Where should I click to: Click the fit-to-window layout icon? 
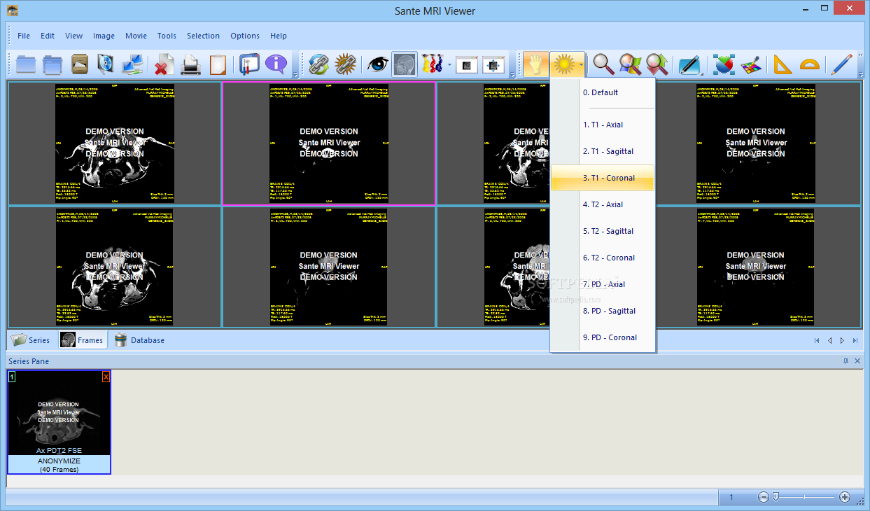(493, 64)
